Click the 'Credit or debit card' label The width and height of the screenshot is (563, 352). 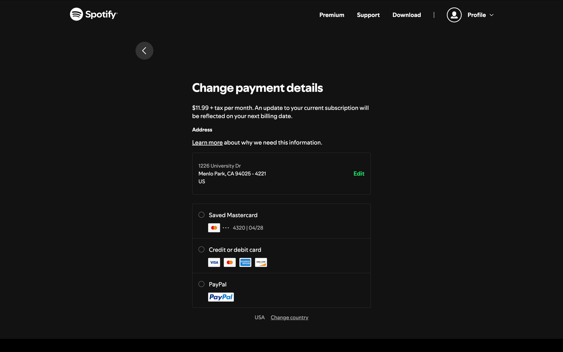tap(235, 250)
